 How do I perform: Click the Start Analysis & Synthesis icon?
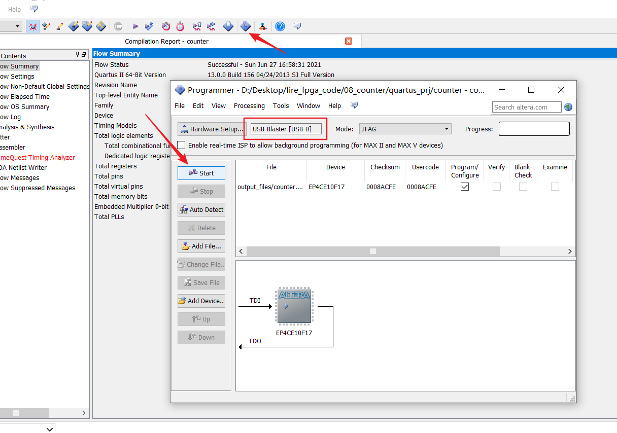[149, 26]
